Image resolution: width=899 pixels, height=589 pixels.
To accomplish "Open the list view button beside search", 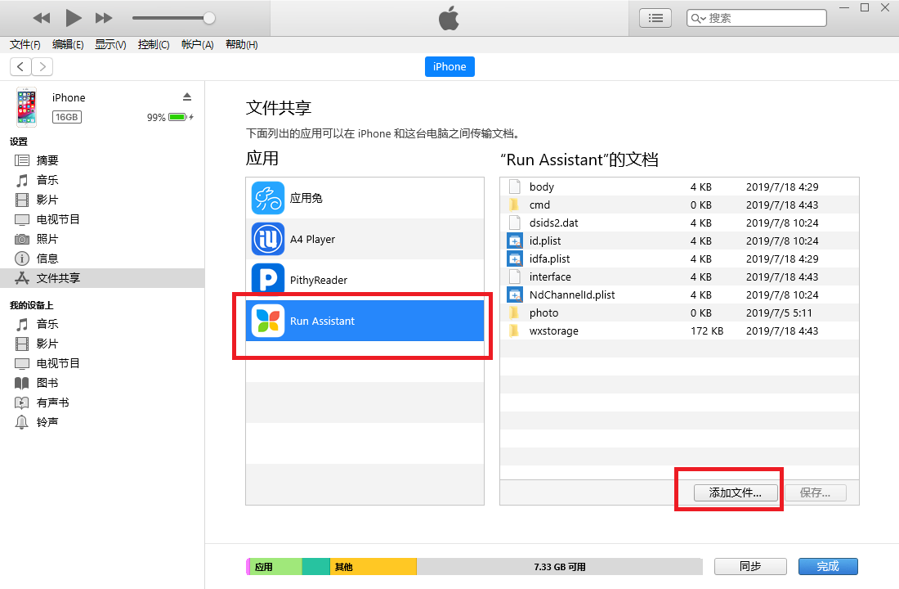I will point(655,18).
